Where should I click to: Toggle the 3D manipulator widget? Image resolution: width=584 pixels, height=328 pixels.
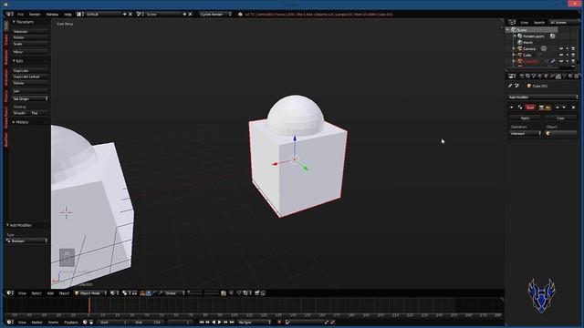142,293
